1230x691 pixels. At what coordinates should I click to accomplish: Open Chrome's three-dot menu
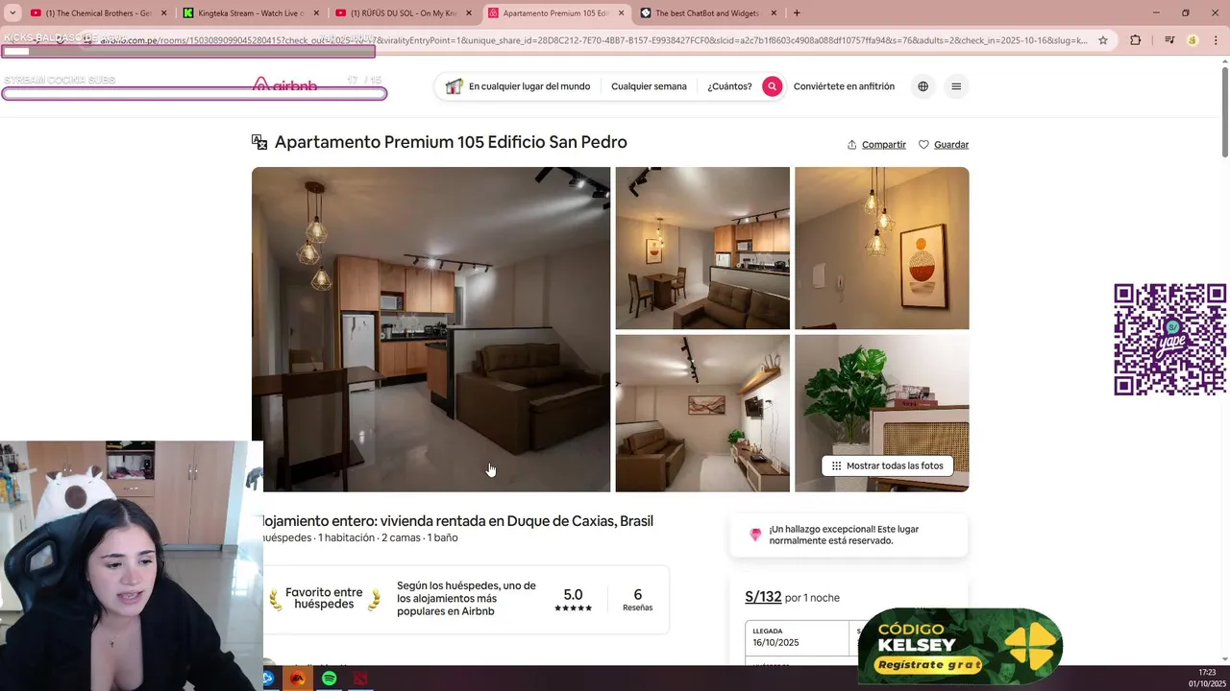tap(1216, 40)
